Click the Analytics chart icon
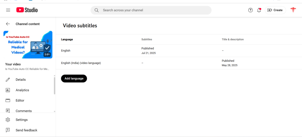 tap(8, 90)
